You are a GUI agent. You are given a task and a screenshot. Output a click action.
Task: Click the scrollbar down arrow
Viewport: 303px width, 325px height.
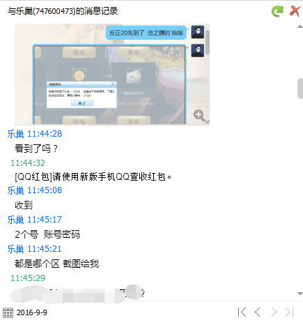pos(300,294)
